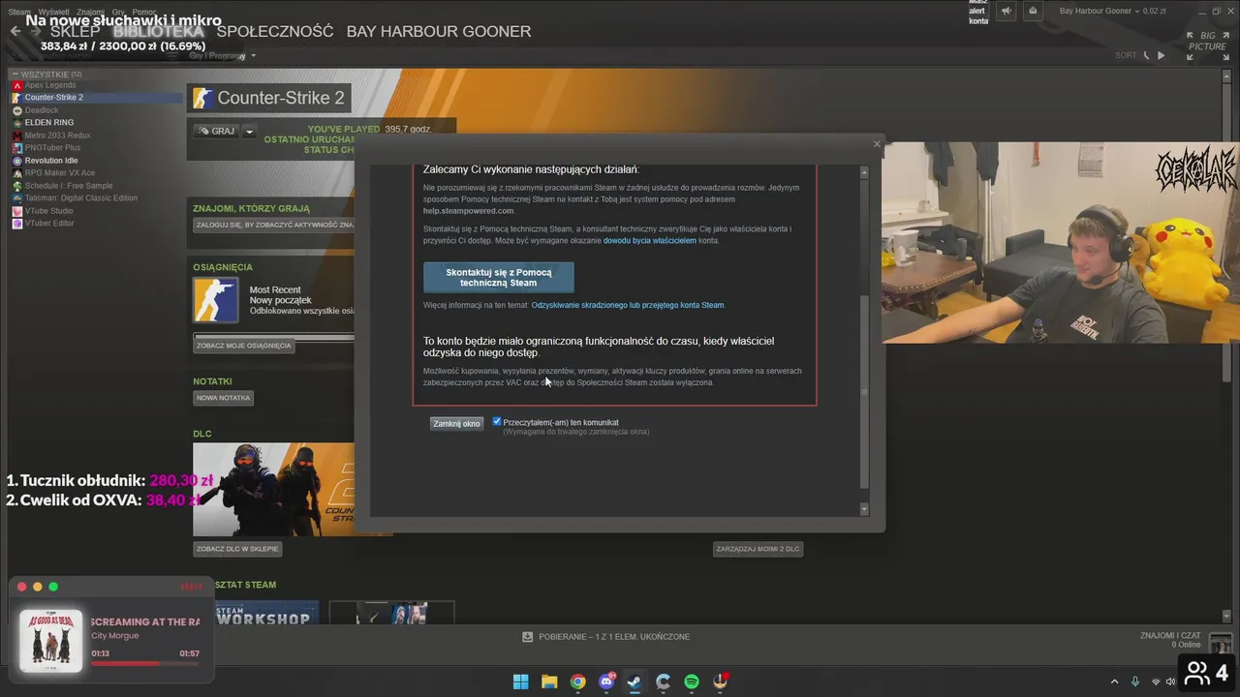Image resolution: width=1240 pixels, height=697 pixels.
Task: Switch to the SKLEP tab
Action: [75, 32]
